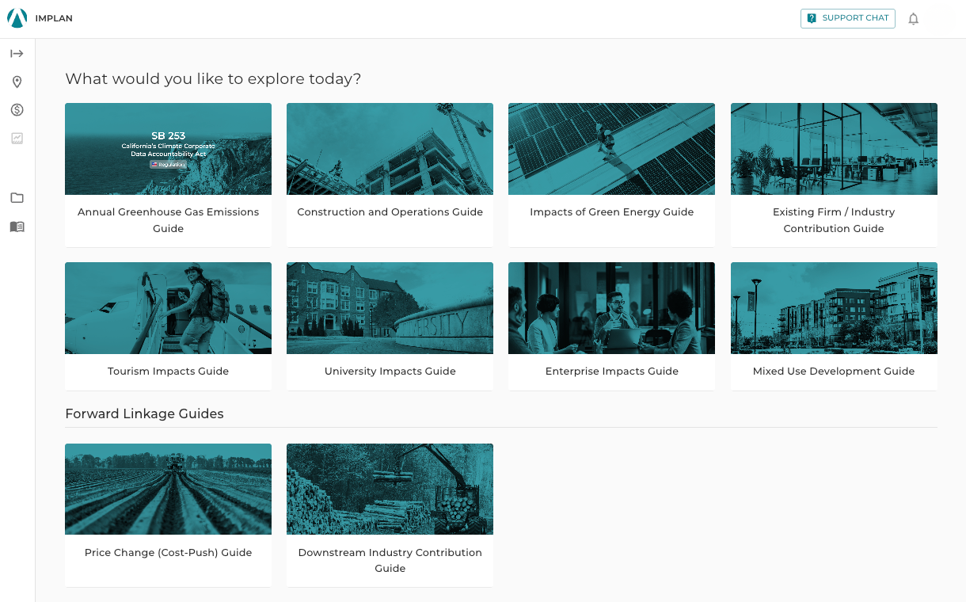
Task: Open the guides book icon in sidebar
Action: (x=17, y=227)
